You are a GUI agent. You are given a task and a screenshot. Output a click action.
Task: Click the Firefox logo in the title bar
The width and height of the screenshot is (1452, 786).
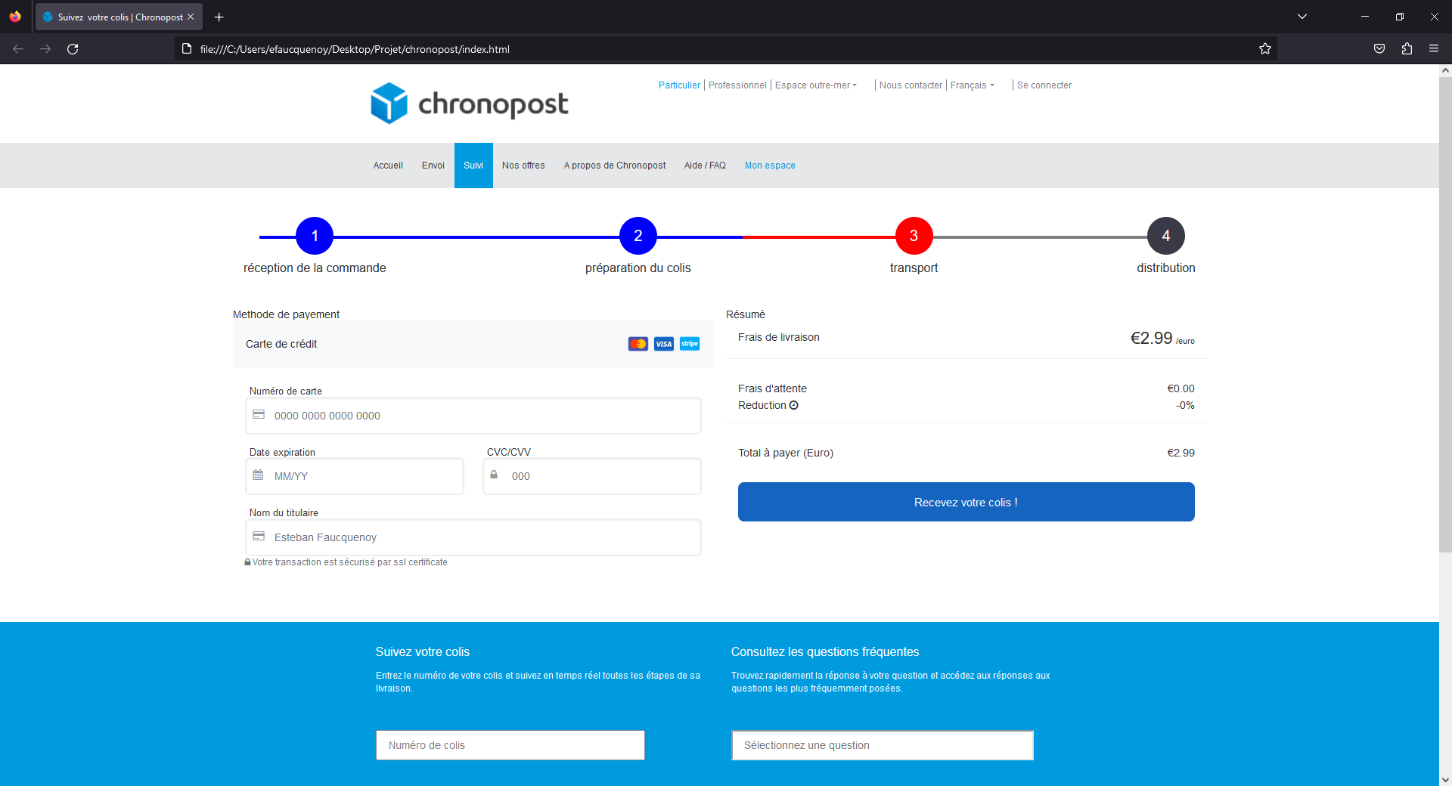pos(15,17)
